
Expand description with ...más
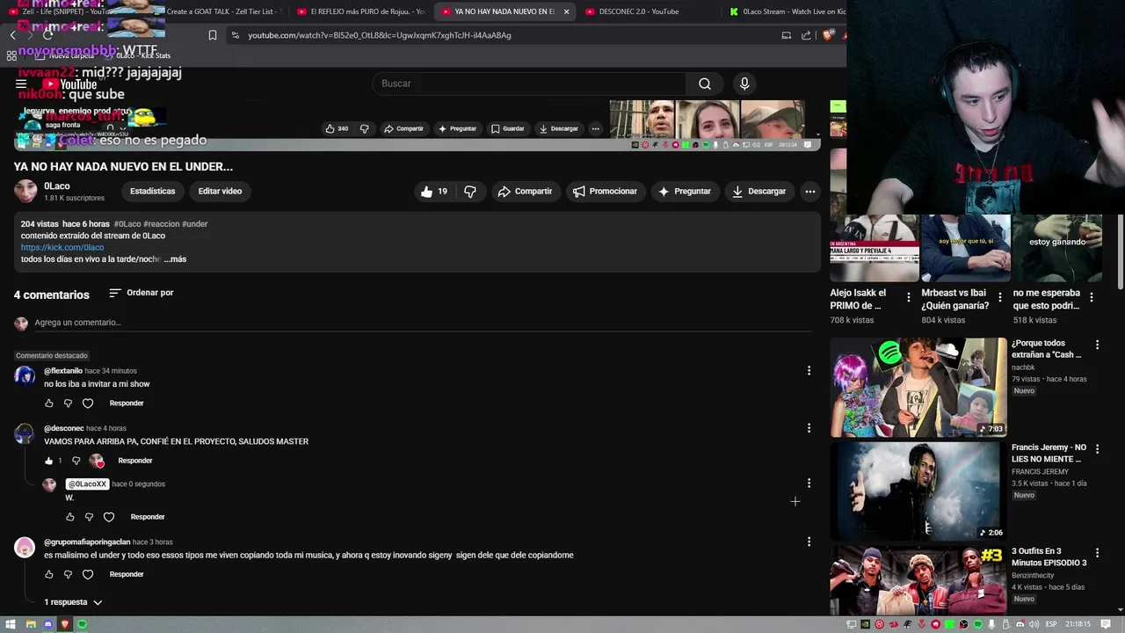pyautogui.click(x=175, y=259)
